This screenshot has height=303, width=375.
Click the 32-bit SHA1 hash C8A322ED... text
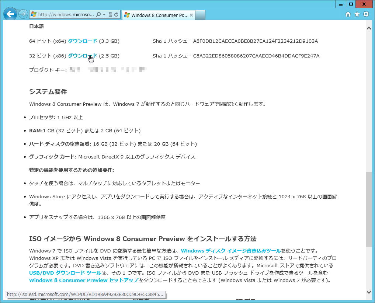click(x=256, y=56)
